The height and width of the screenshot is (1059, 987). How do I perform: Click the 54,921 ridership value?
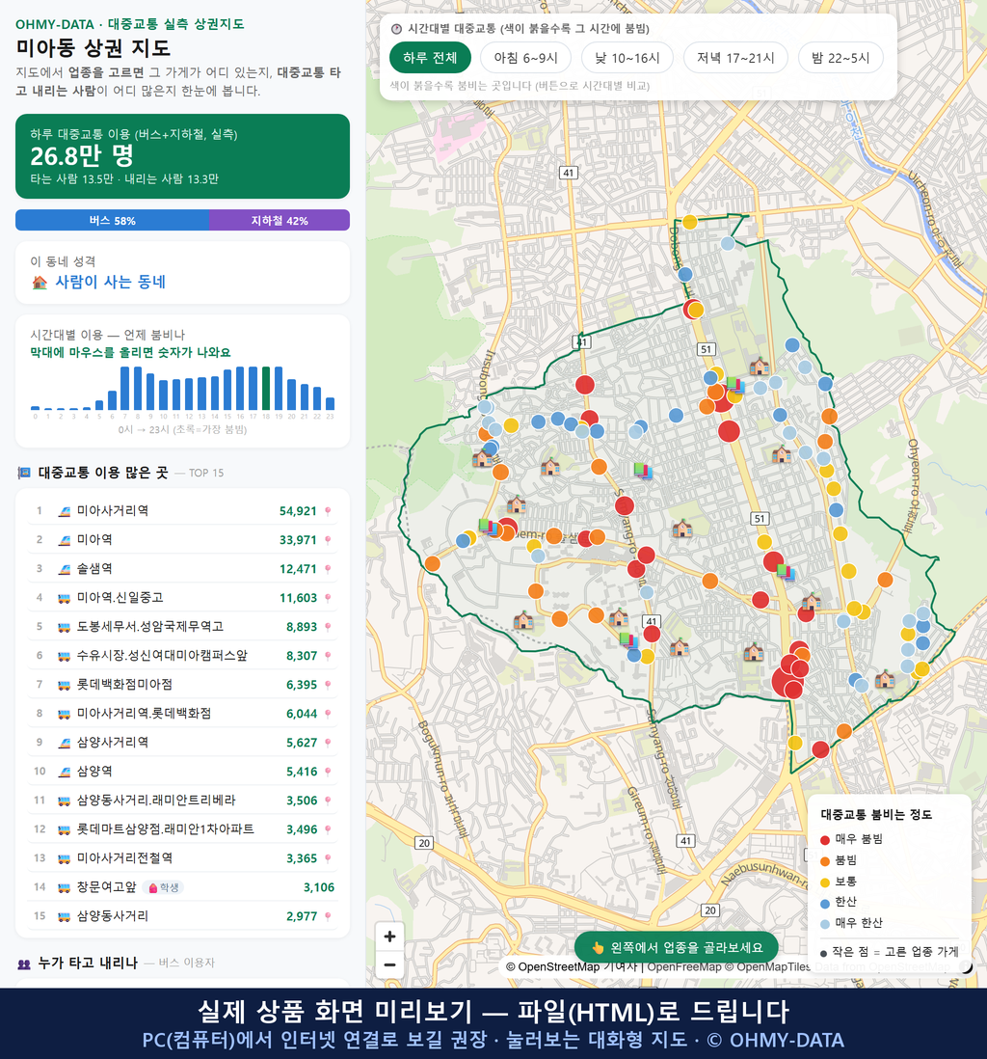(298, 511)
